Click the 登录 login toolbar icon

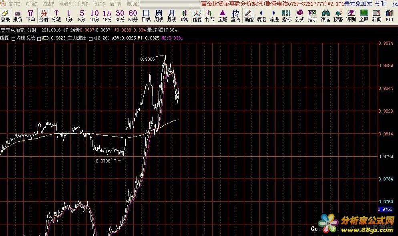pos(5,16)
